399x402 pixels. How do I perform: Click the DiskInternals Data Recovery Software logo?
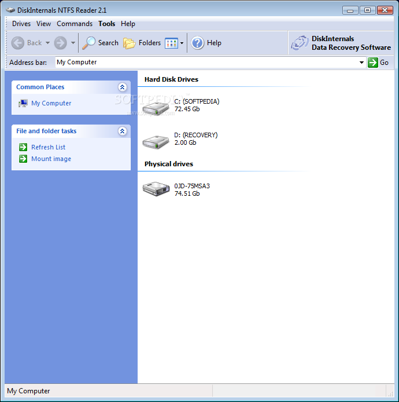click(x=341, y=43)
